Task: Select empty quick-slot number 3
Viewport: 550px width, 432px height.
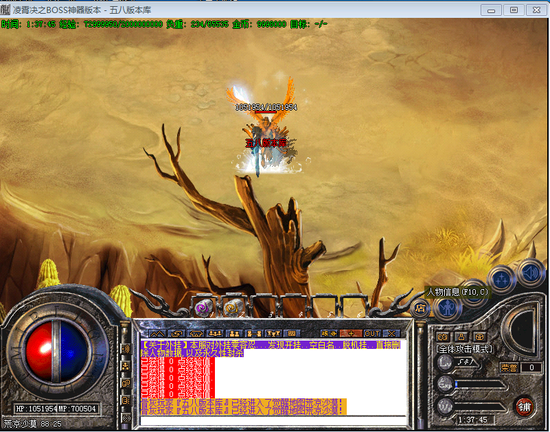Action: (x=263, y=306)
